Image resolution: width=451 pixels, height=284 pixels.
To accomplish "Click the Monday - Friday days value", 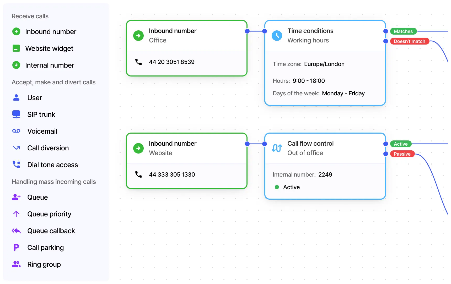I will coord(343,94).
